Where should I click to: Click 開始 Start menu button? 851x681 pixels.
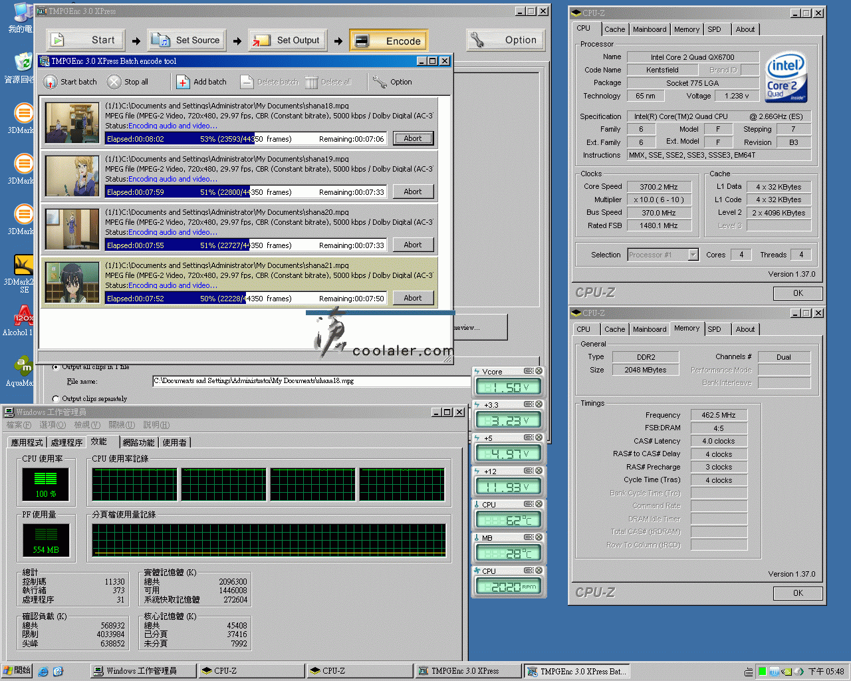pyautogui.click(x=17, y=671)
